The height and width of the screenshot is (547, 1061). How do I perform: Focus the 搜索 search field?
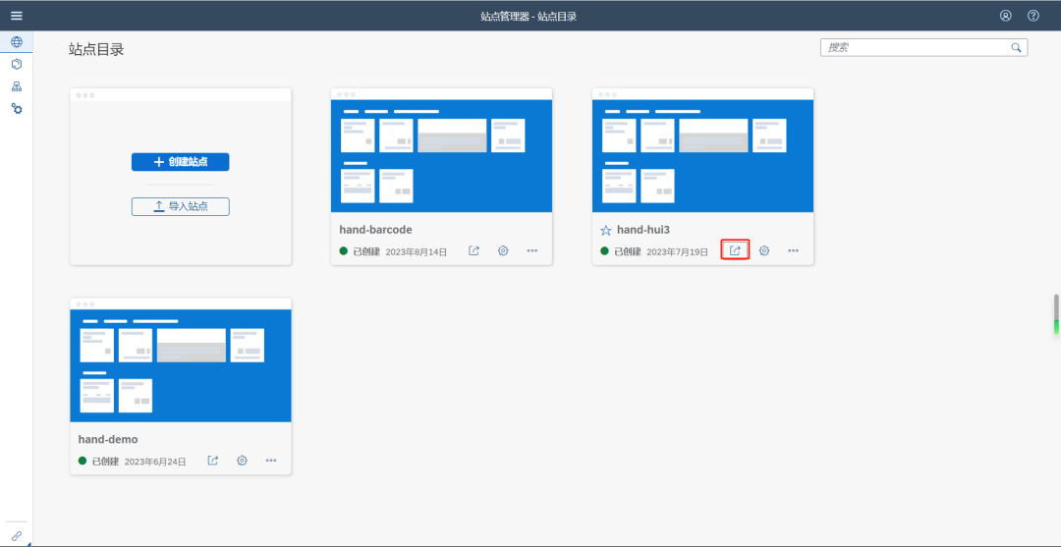923,47
